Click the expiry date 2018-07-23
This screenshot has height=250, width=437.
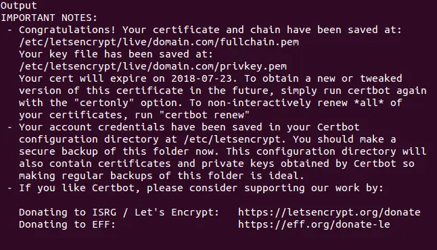pyautogui.click(x=201, y=78)
